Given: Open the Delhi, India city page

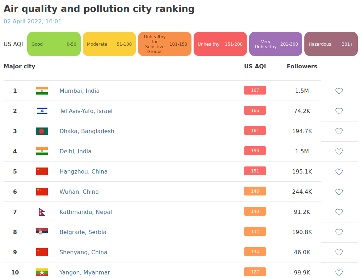Looking at the screenshot, I should coord(75,152).
